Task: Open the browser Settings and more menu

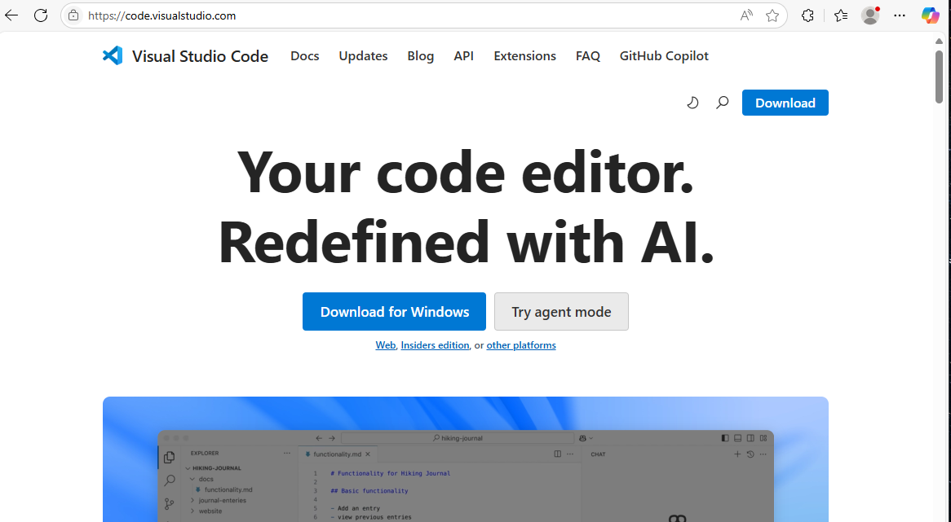Action: coord(900,15)
